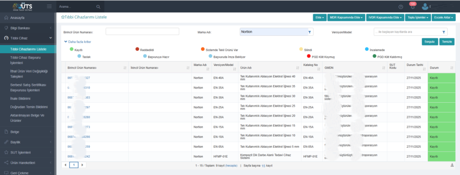Open Aktarılmayan Belge Ve Ürünler

[27, 118]
